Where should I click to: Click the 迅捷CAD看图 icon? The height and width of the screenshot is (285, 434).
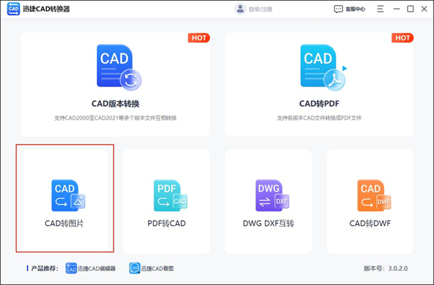tap(135, 268)
